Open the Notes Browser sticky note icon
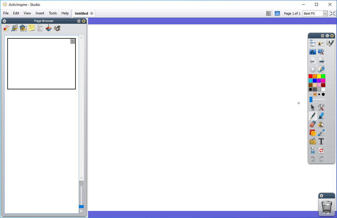This screenshot has height=218, width=337. click(x=32, y=28)
